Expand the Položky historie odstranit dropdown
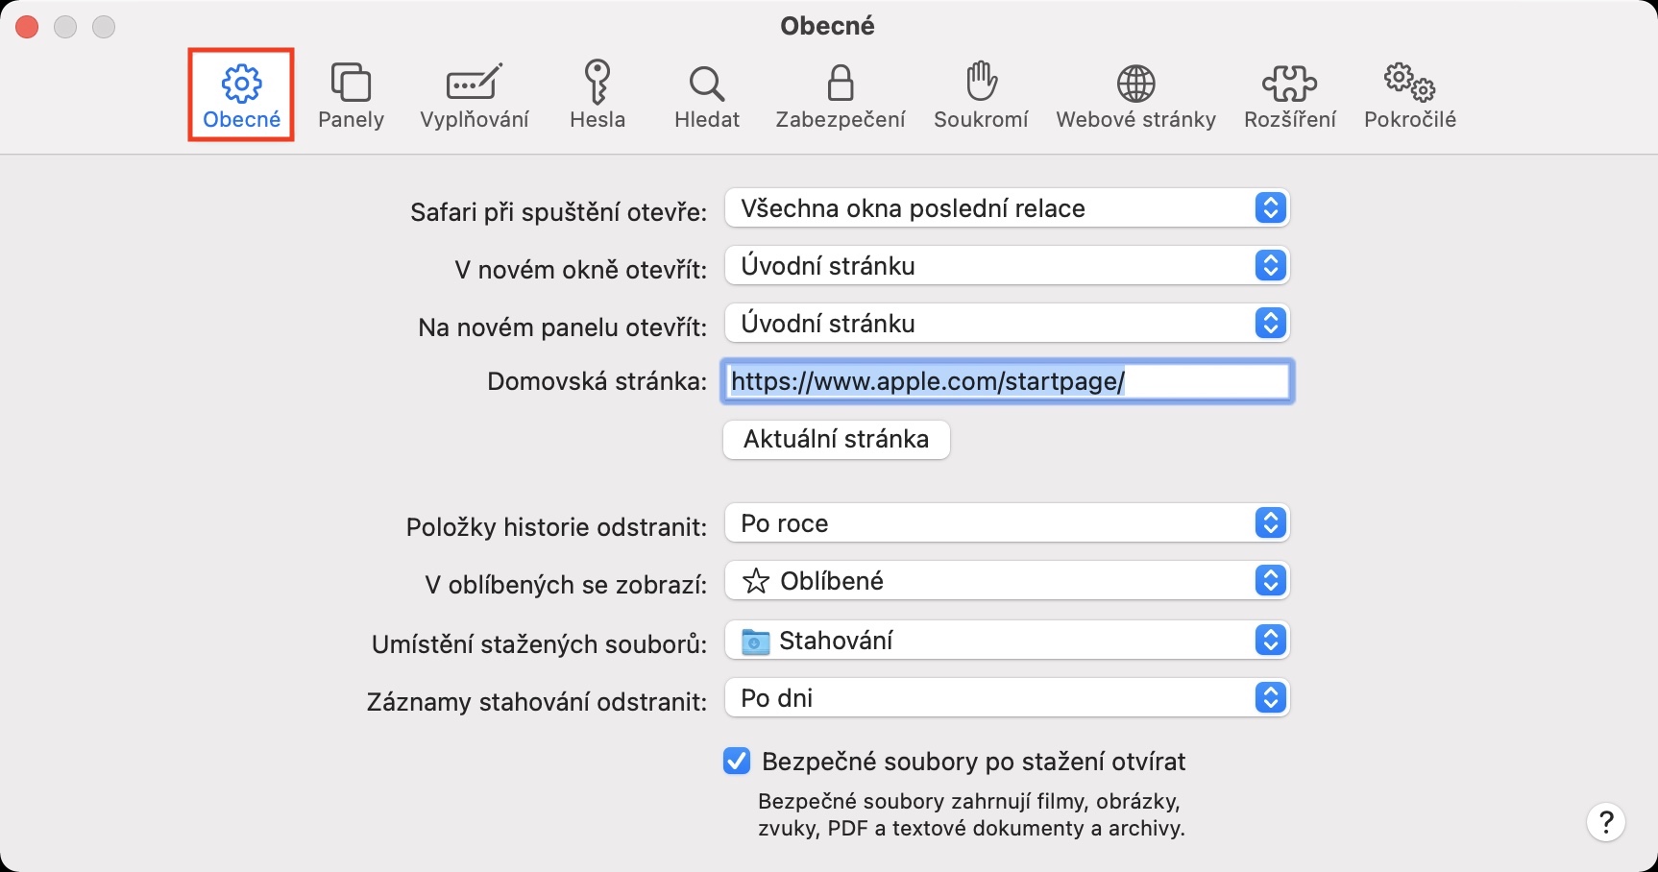 click(1006, 523)
